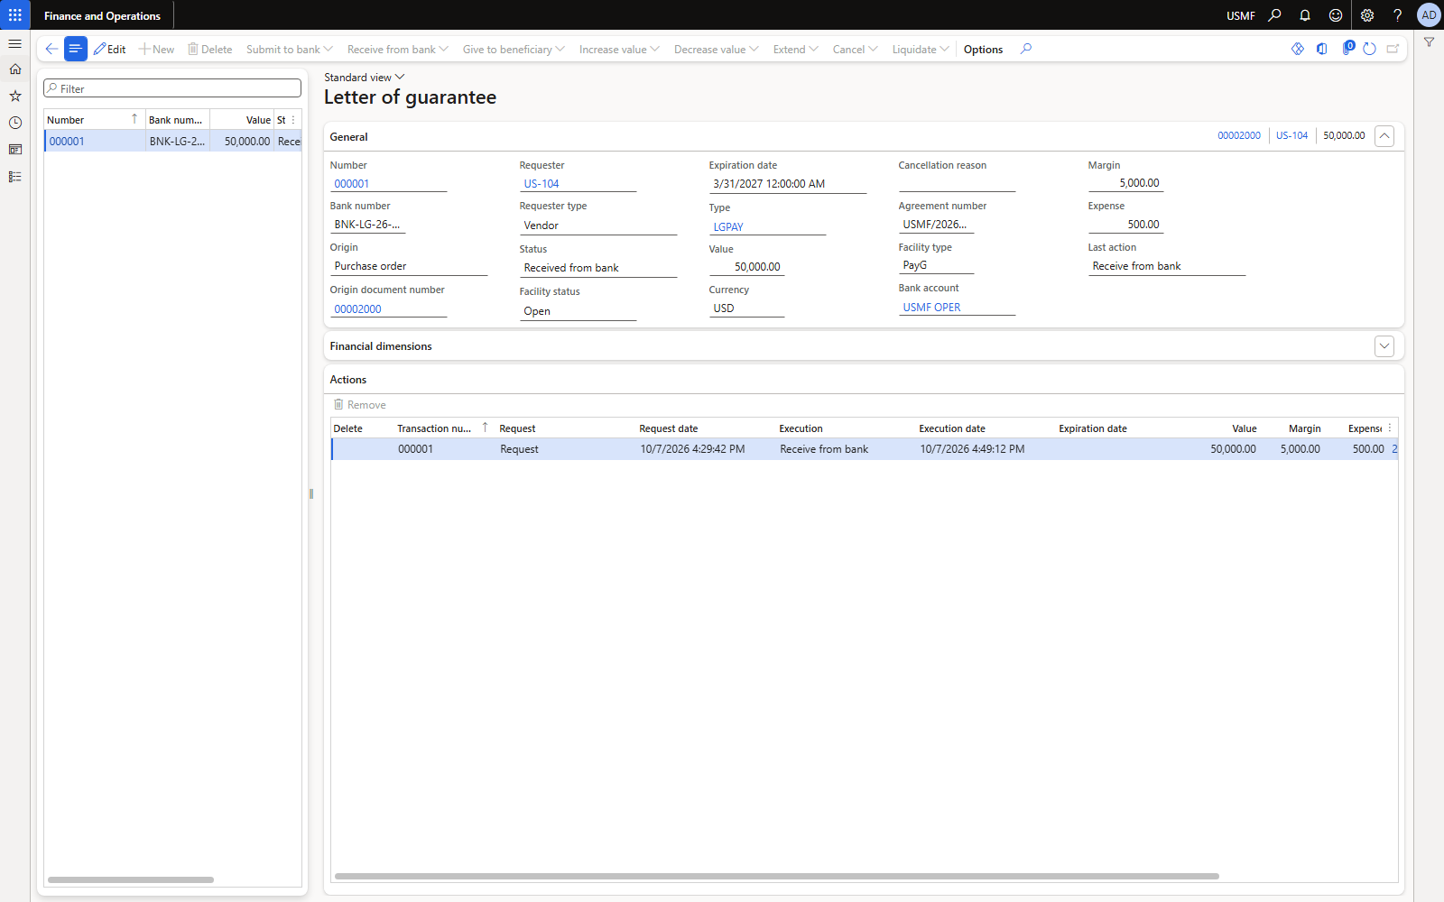Click the Open in Microsoft Office icon
The image size is (1444, 902).
pyautogui.click(x=1321, y=49)
